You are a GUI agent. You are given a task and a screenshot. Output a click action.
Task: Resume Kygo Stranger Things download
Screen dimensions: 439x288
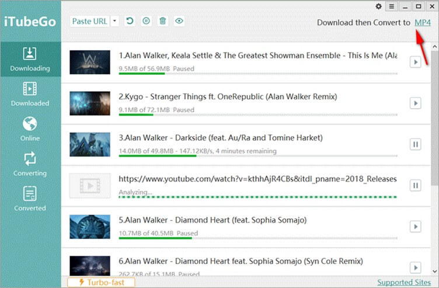pos(416,103)
